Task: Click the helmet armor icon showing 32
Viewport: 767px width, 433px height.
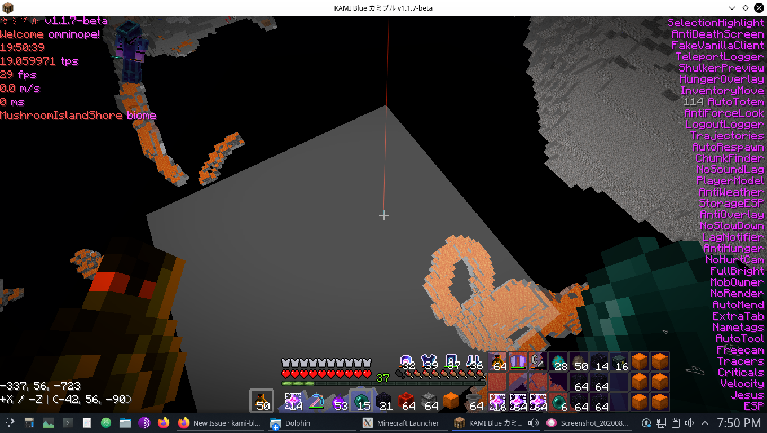Action: tap(407, 361)
